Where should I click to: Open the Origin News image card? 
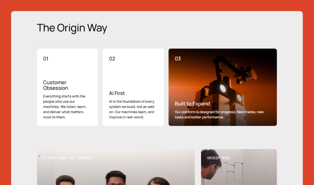click(x=239, y=167)
